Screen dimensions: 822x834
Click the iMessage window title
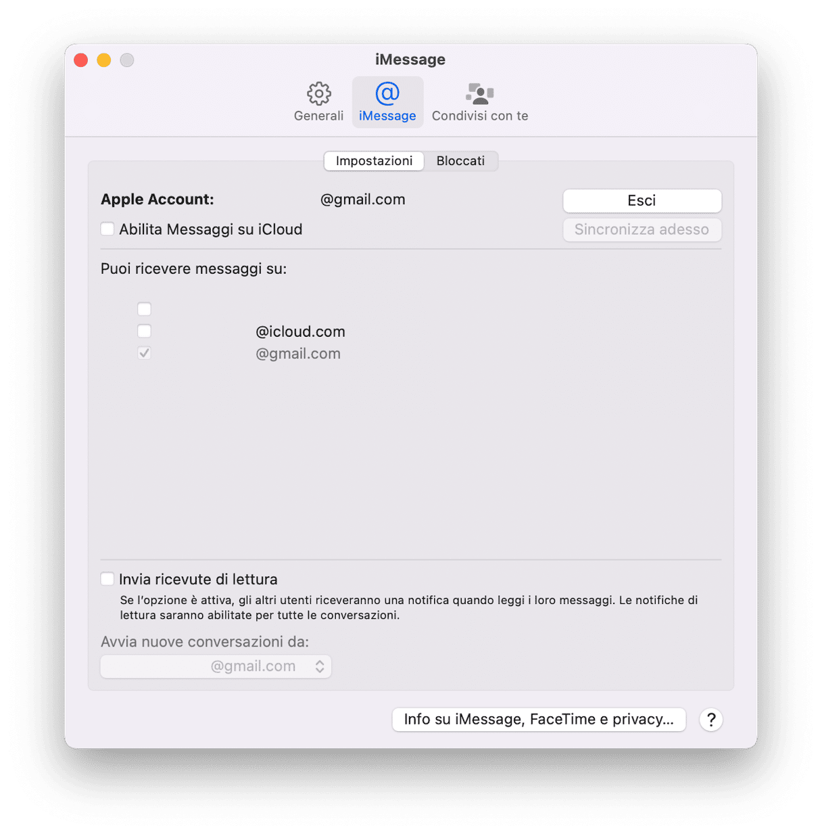[x=410, y=60]
